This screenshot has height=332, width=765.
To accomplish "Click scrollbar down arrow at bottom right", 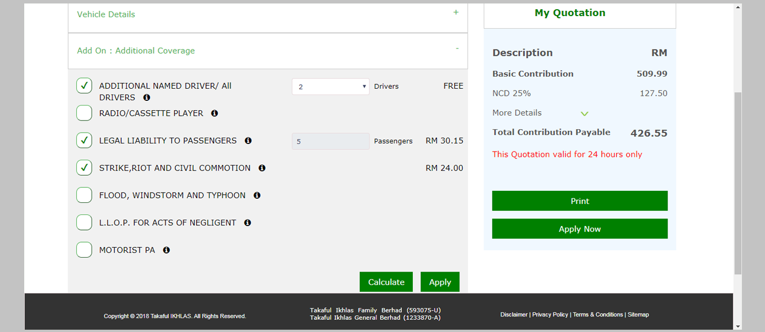I will (738, 326).
